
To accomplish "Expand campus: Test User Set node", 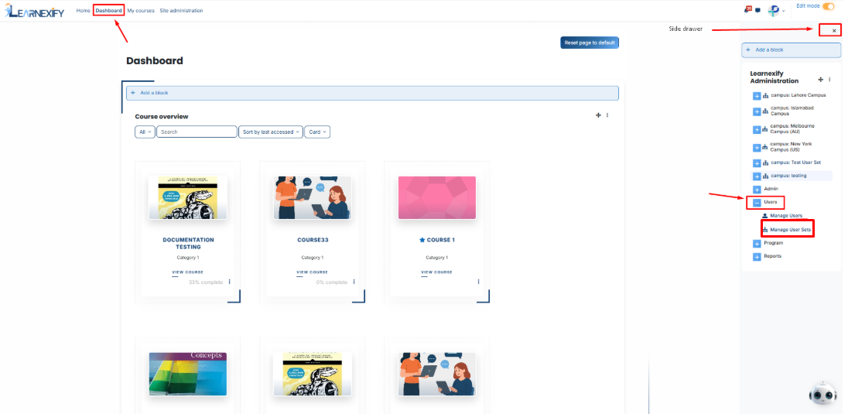I will [757, 163].
